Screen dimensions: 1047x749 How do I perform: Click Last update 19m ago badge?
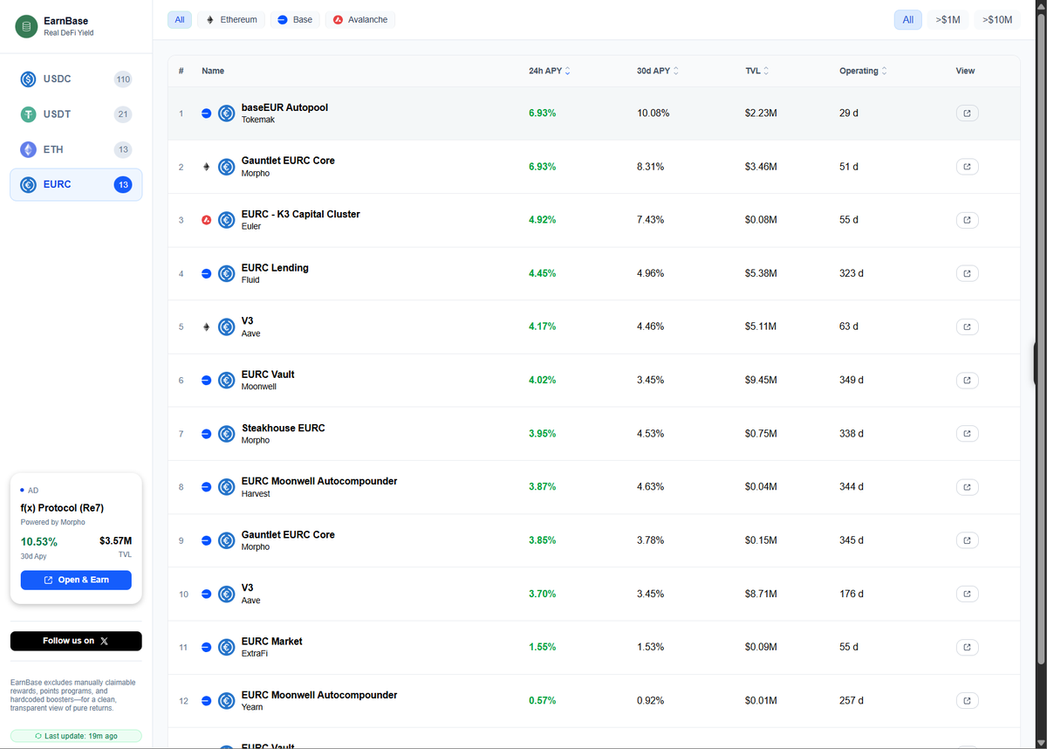(76, 736)
